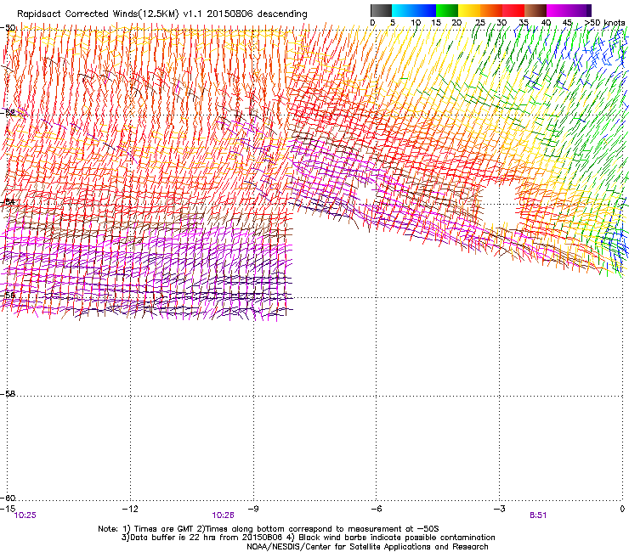Click the gray 0-5 knots legend swatch
Image resolution: width=629 pixels, height=552 pixels.
pyautogui.click(x=381, y=10)
